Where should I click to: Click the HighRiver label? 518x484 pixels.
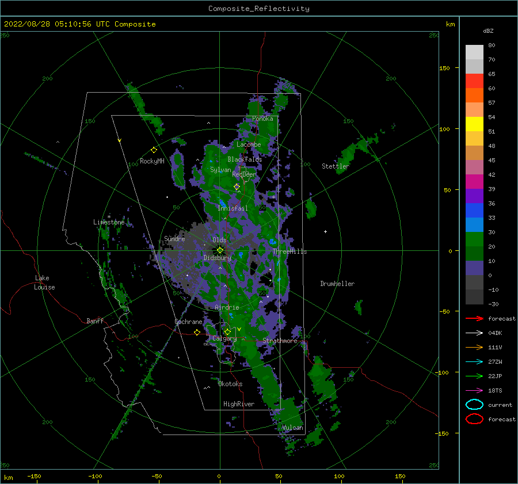[x=239, y=404]
